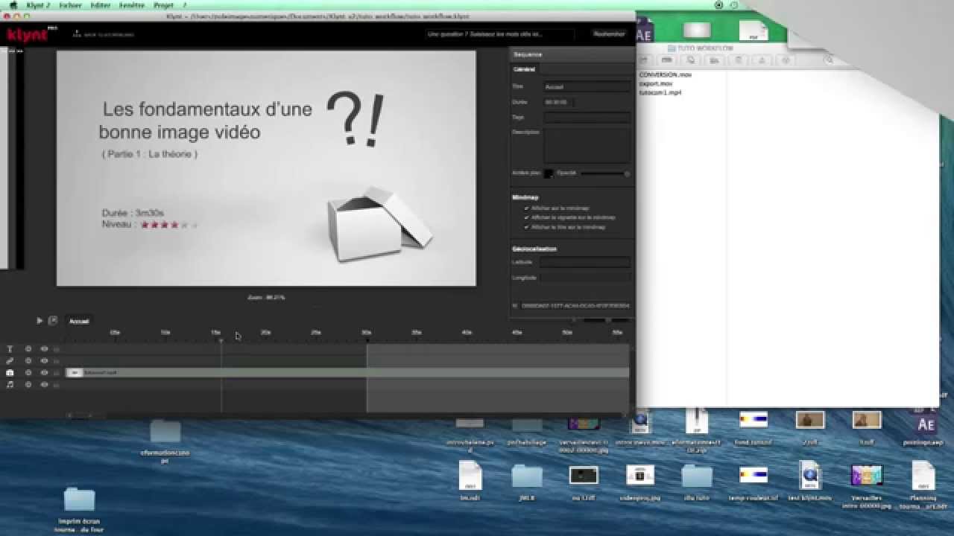Select the Video/Image track icon
This screenshot has height=536, width=954.
10,372
